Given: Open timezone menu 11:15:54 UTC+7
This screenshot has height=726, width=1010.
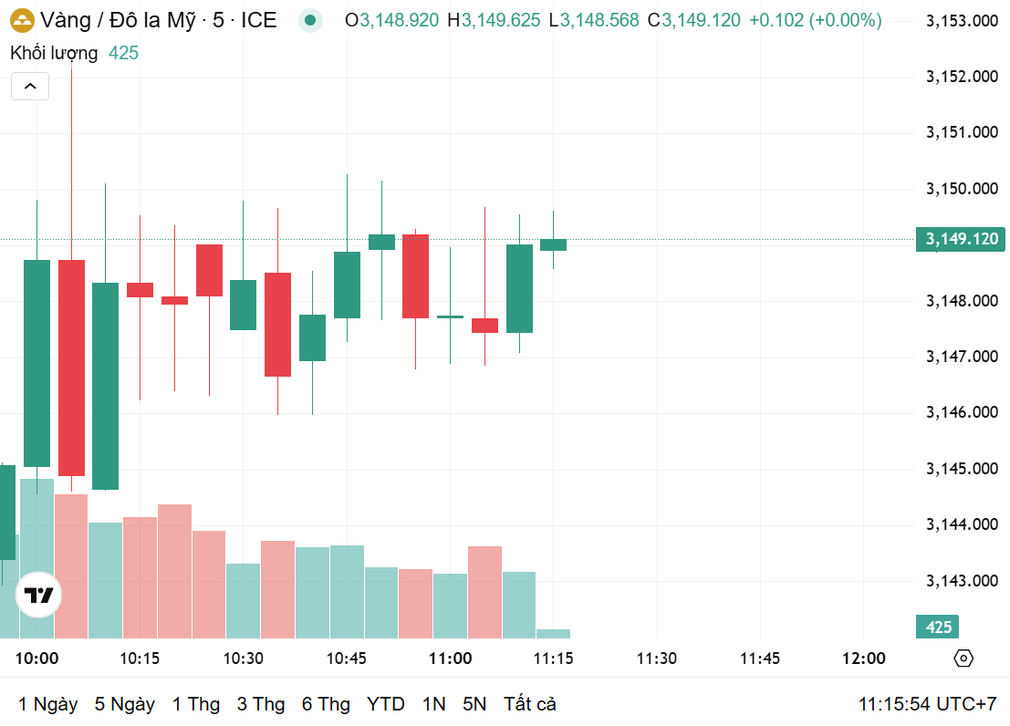Looking at the screenshot, I should [x=927, y=704].
